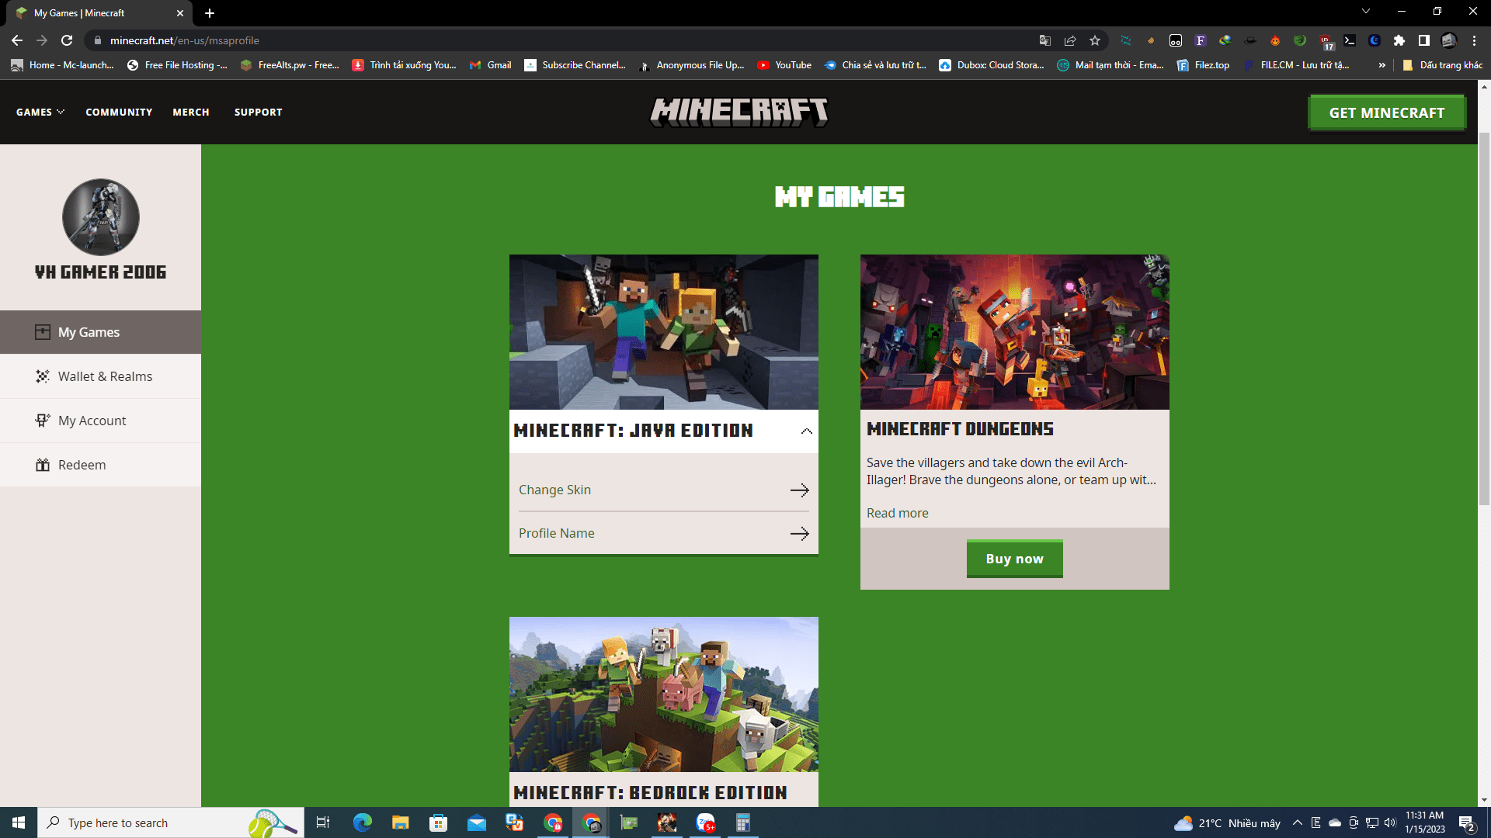
Task: Click the Change Skin arrow icon
Action: 799,490
